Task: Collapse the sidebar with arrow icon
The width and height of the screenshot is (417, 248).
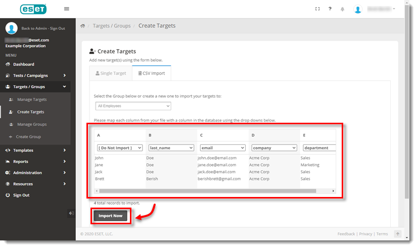Action: (x=71, y=214)
